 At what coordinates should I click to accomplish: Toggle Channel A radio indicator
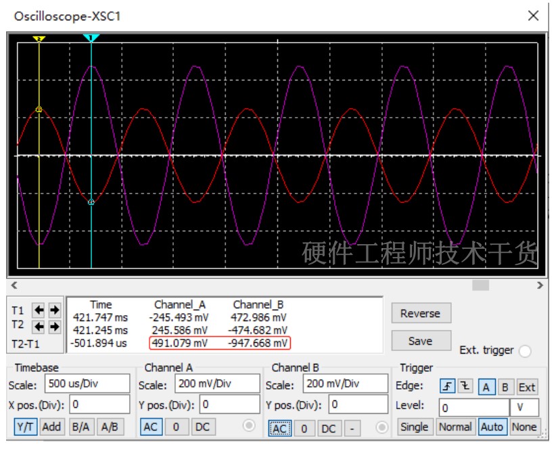click(249, 426)
